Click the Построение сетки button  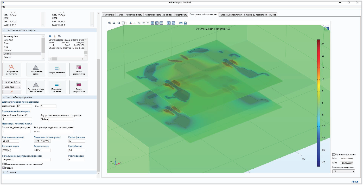tap(36, 69)
